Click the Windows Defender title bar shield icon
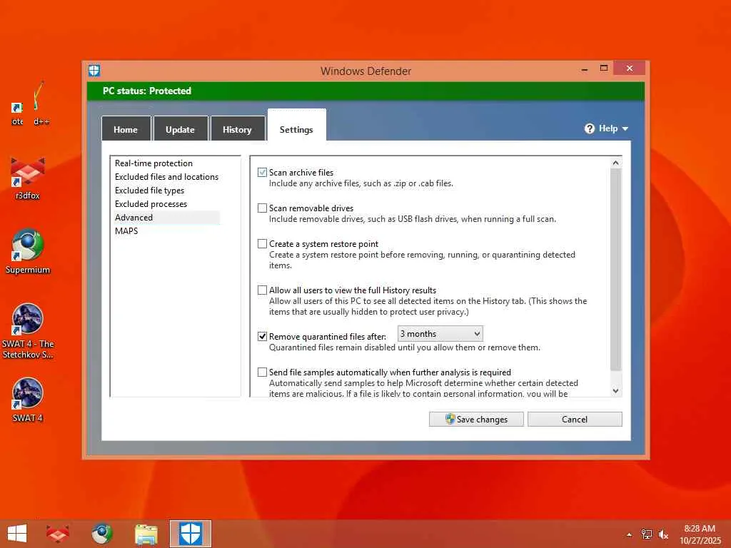Image resolution: width=731 pixels, height=548 pixels. [94, 71]
